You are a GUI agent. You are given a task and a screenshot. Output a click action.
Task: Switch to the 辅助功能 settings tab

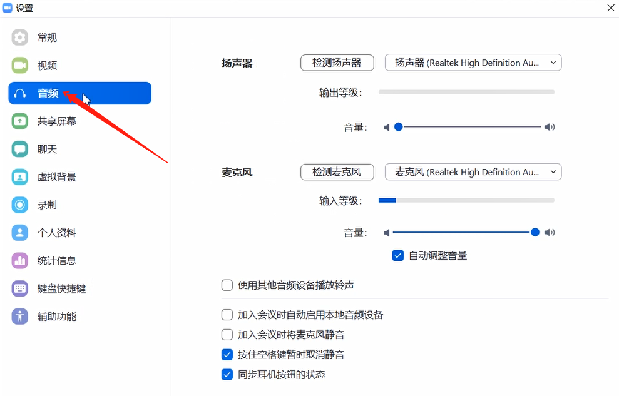[56, 317]
